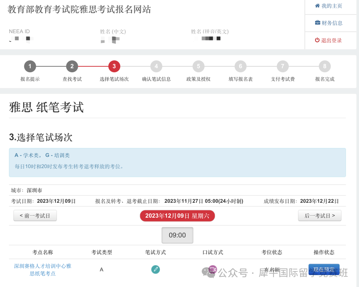Click the 成绩发布日期 2023年12月22日 text
Viewport: 359px width, 287px height.
(x=301, y=201)
